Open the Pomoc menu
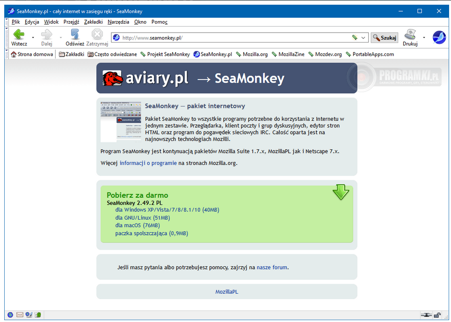The image size is (451, 322). (x=160, y=22)
